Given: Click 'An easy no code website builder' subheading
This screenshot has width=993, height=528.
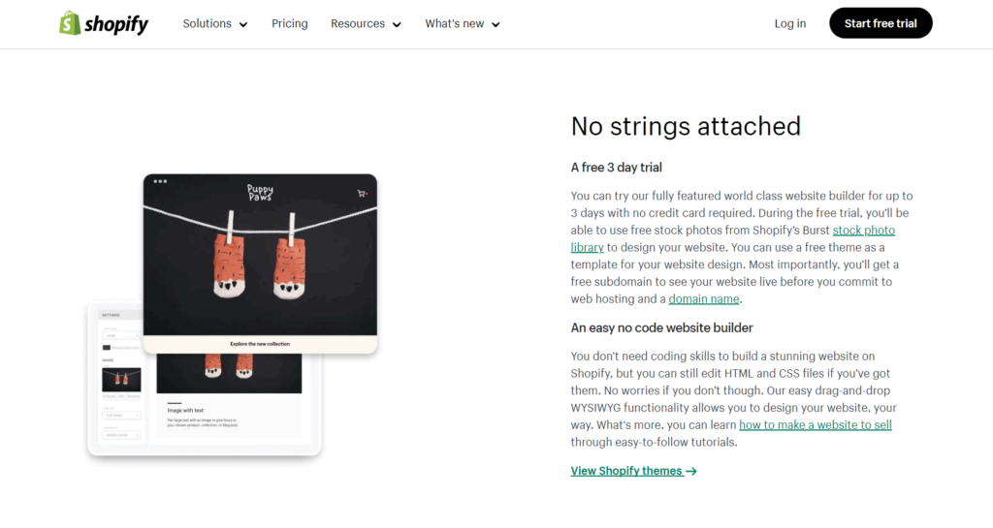Looking at the screenshot, I should [661, 328].
